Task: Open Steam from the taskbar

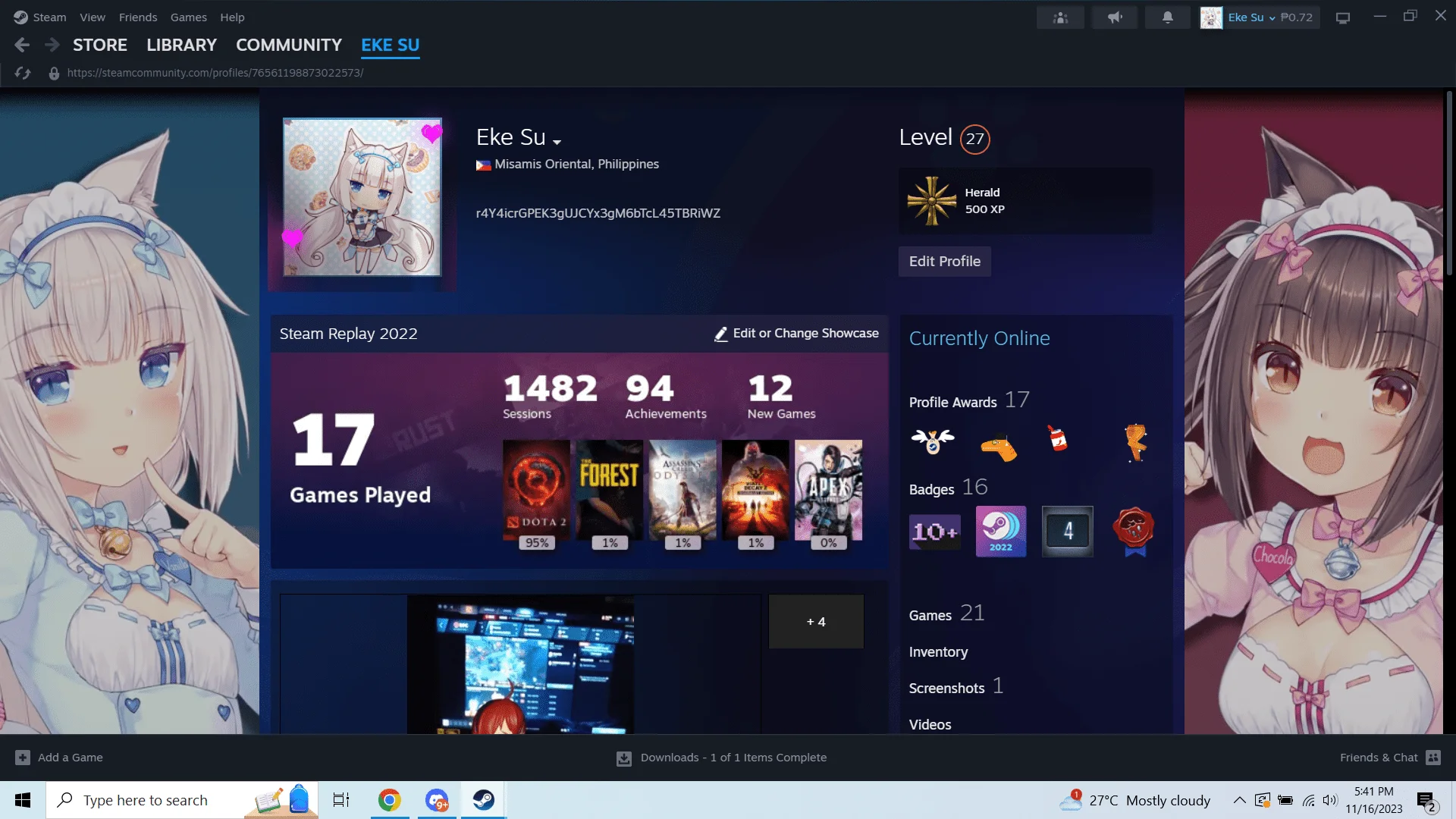Action: click(483, 800)
